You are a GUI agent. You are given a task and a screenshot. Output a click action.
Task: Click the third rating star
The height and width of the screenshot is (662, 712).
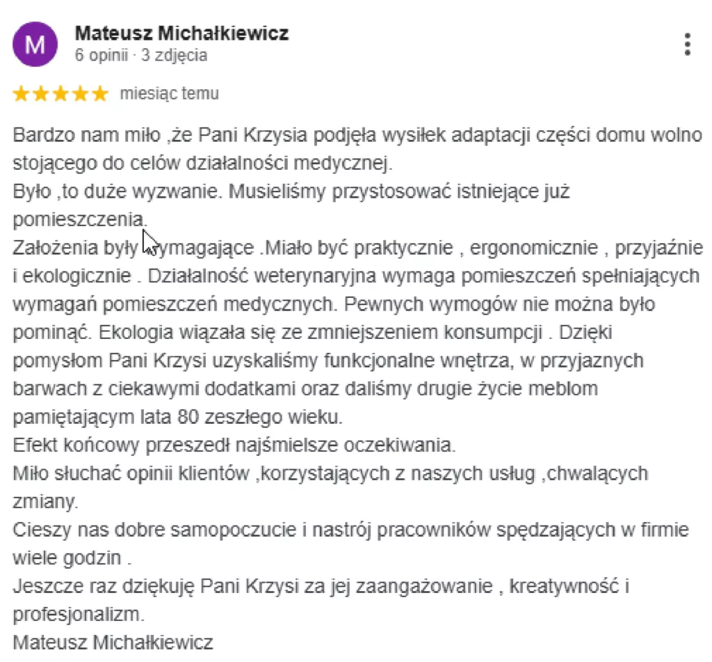click(x=61, y=94)
